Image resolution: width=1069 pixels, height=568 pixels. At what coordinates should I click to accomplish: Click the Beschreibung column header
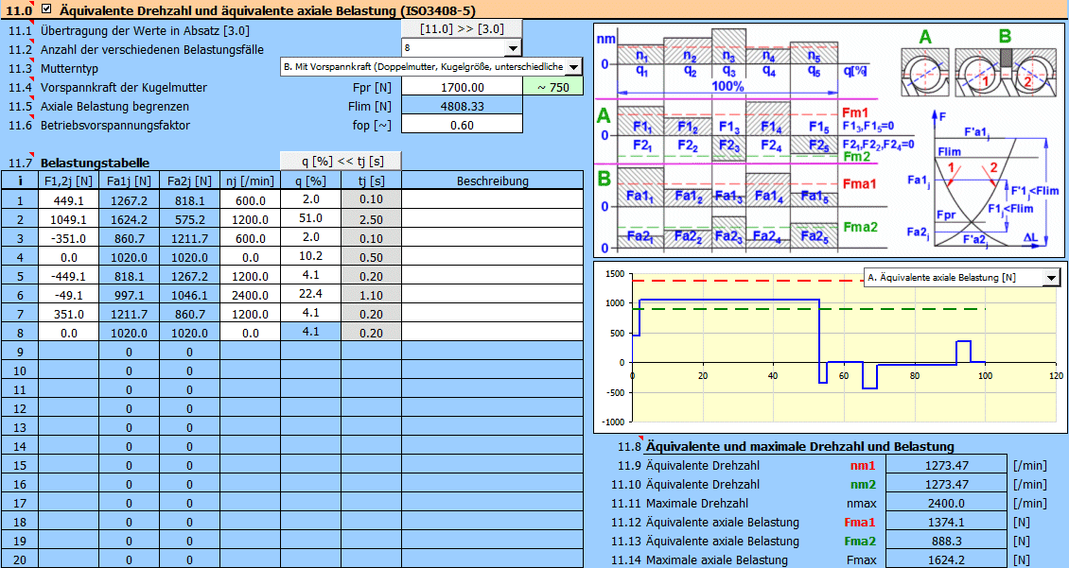[x=492, y=181]
